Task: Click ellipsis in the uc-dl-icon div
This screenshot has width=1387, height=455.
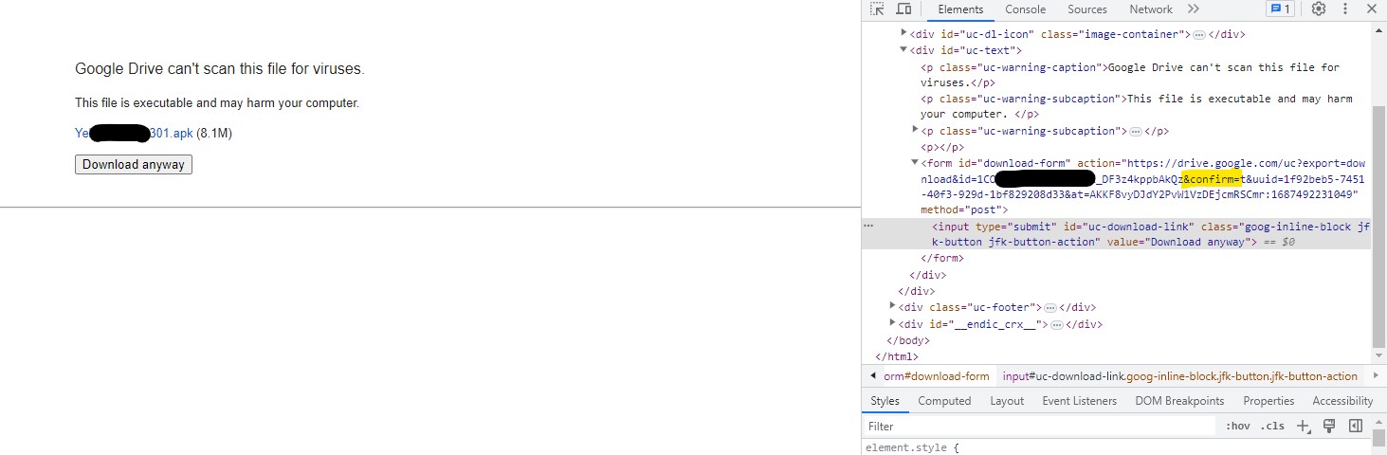Action: click(x=1198, y=34)
